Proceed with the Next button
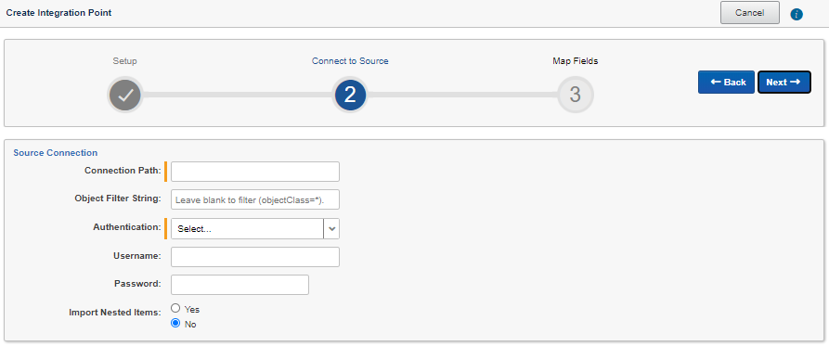The image size is (829, 346). [x=784, y=82]
